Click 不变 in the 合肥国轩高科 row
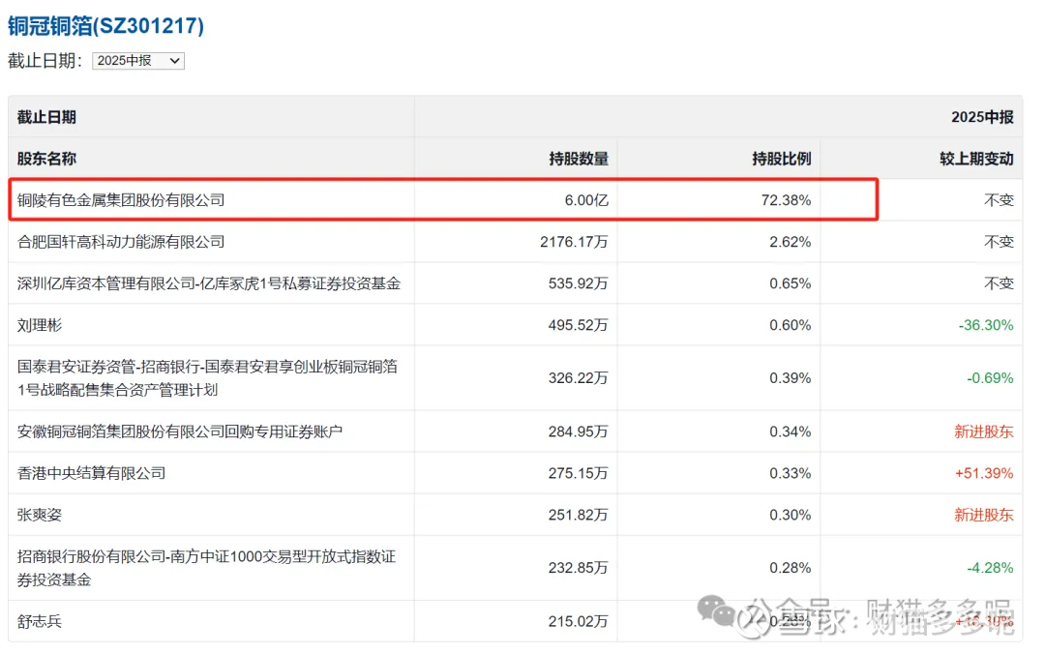 [x=999, y=242]
